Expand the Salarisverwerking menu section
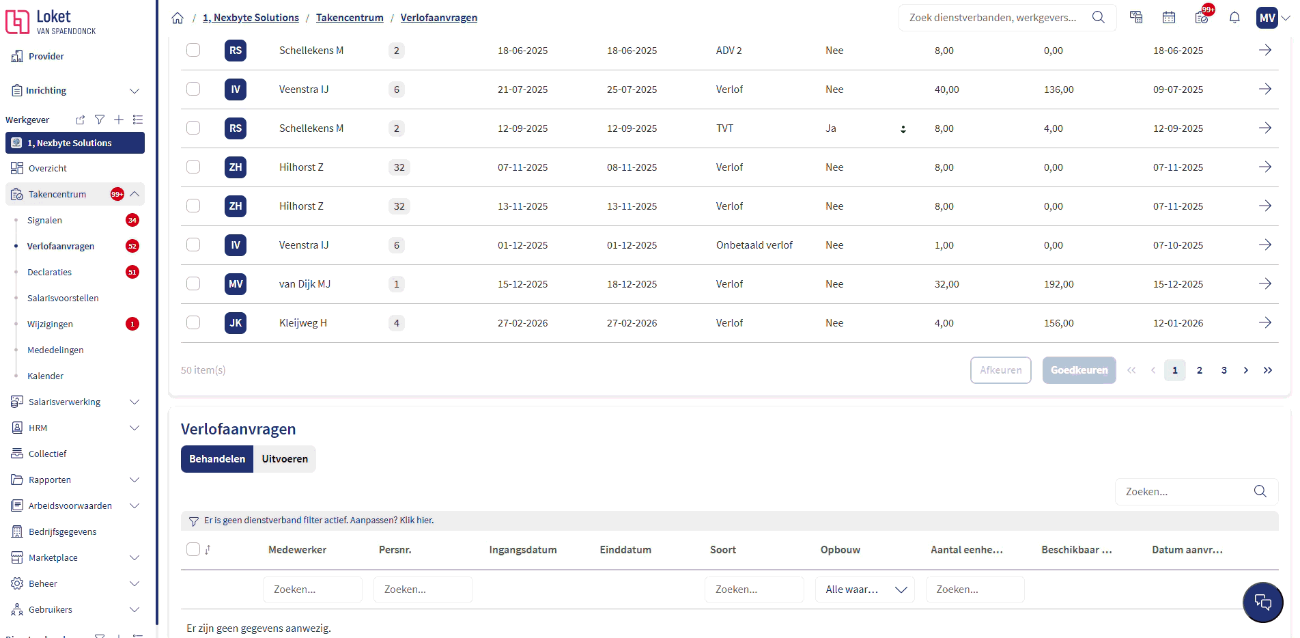The width and height of the screenshot is (1300, 638). 135,402
